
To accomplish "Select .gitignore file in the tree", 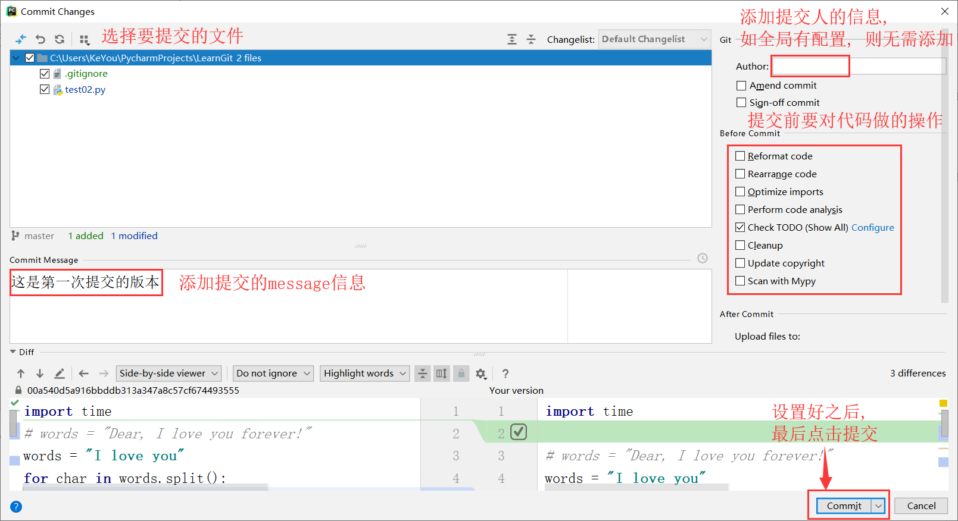I will point(86,74).
